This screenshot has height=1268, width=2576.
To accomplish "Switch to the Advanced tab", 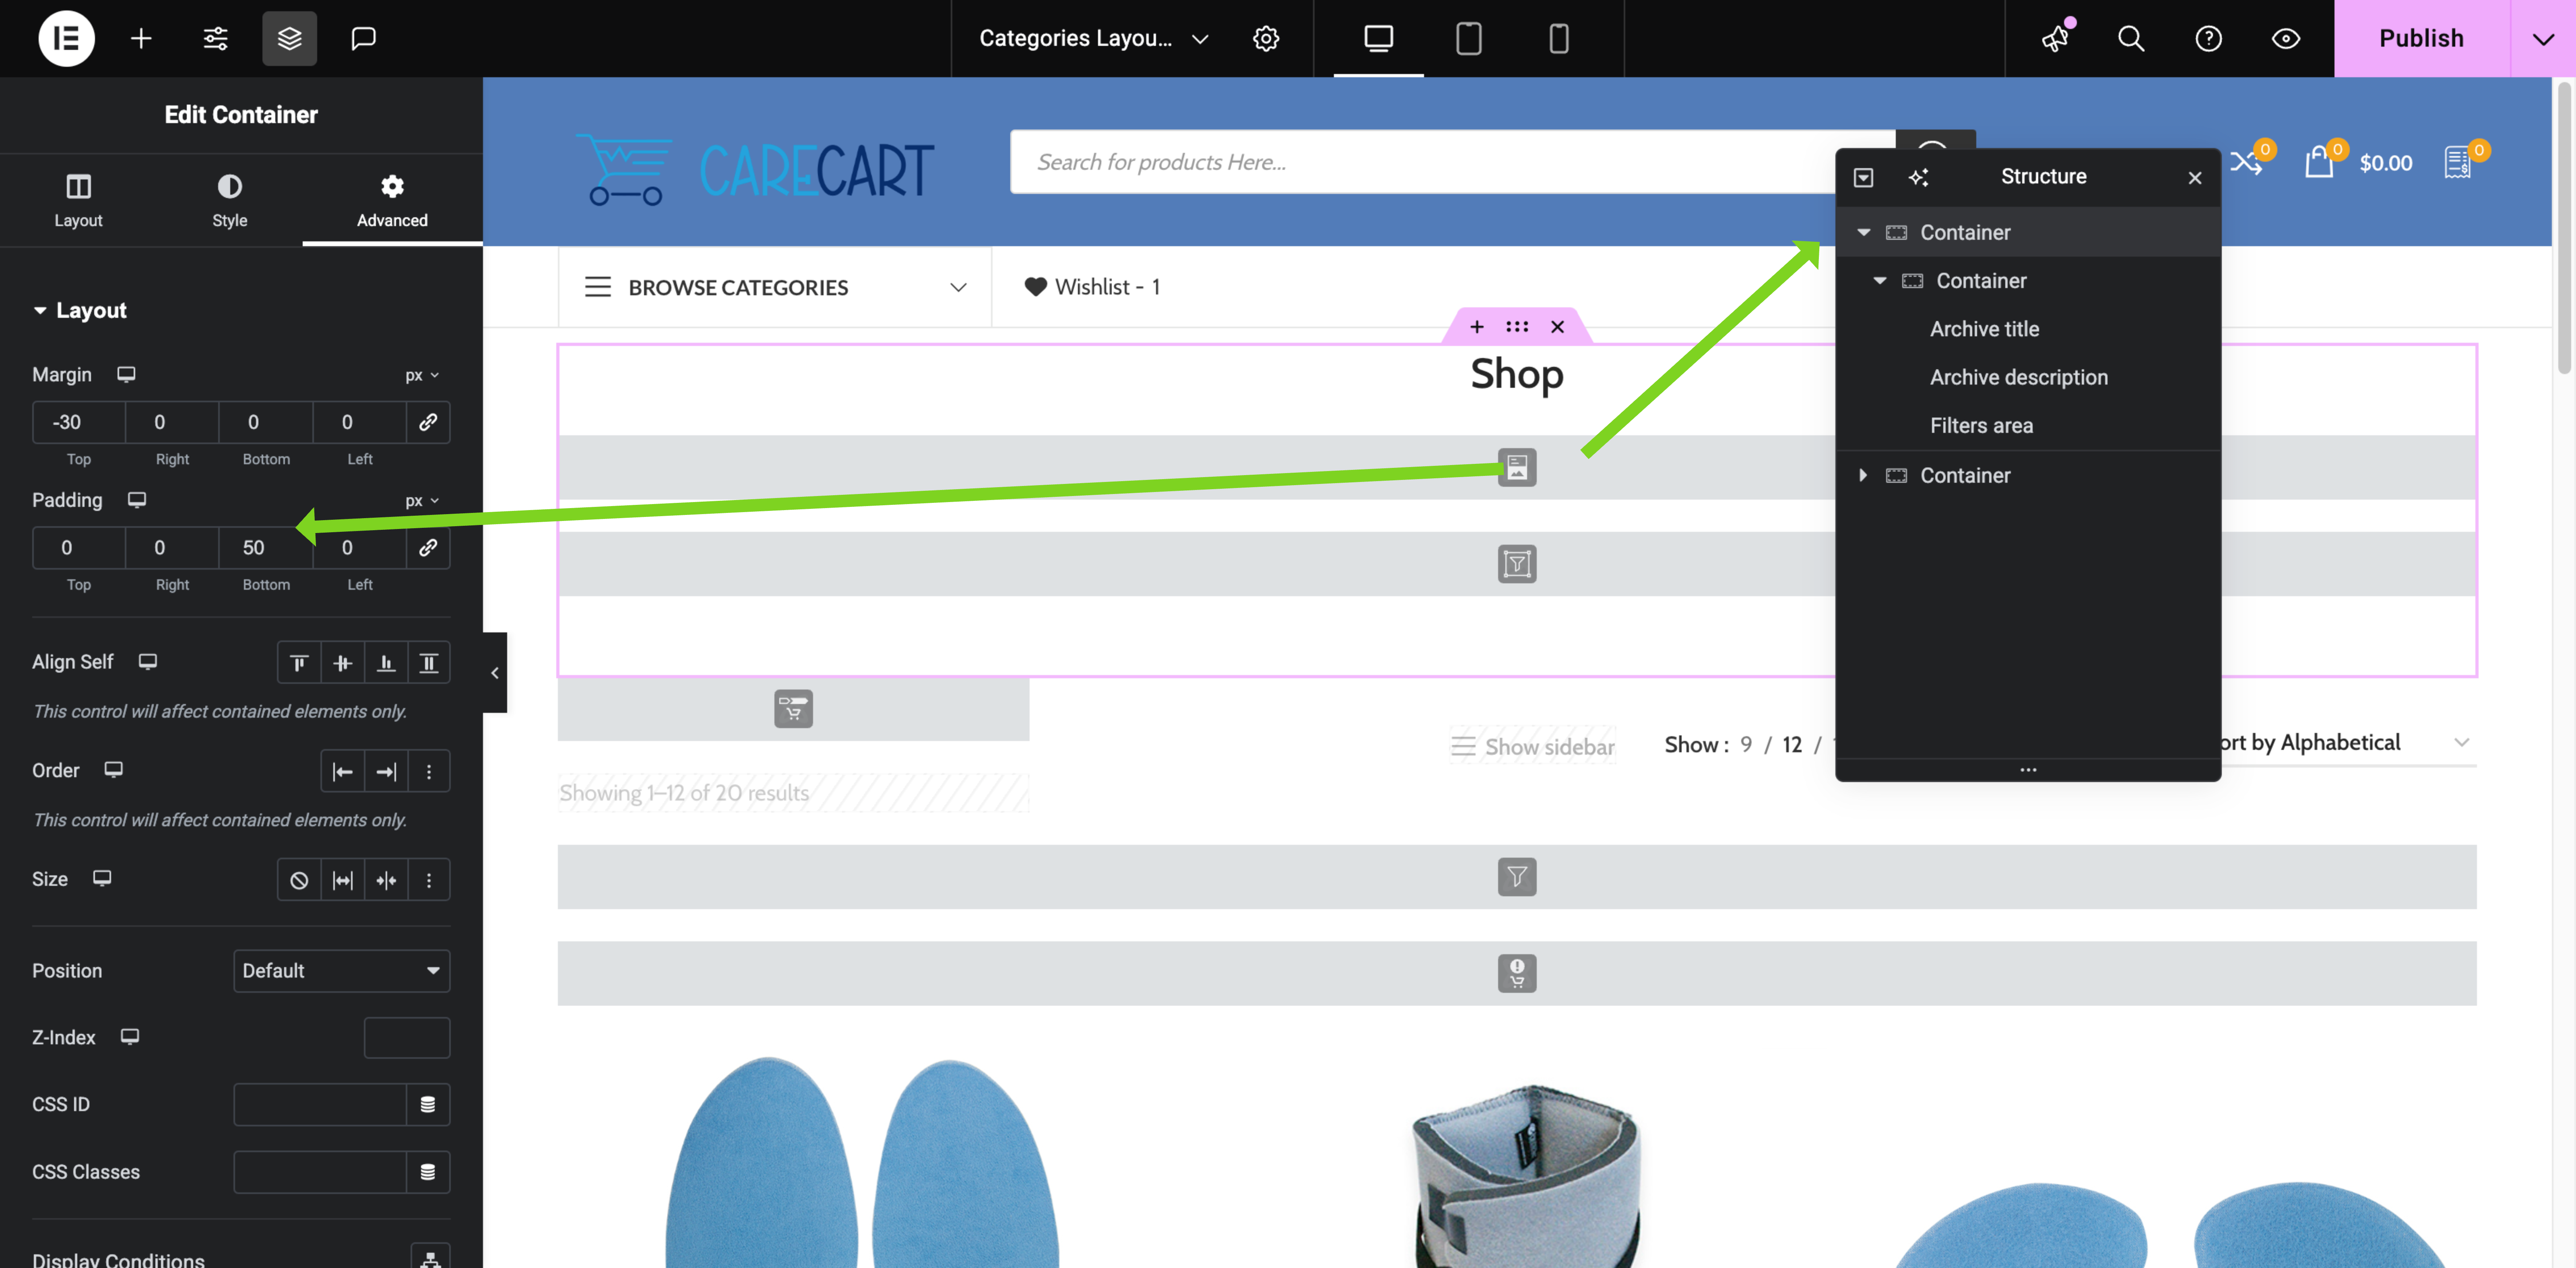I will click(x=392, y=200).
